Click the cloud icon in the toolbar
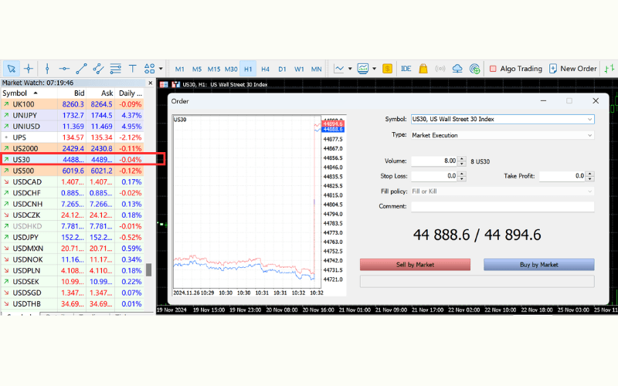This screenshot has width=618, height=386. [x=457, y=69]
